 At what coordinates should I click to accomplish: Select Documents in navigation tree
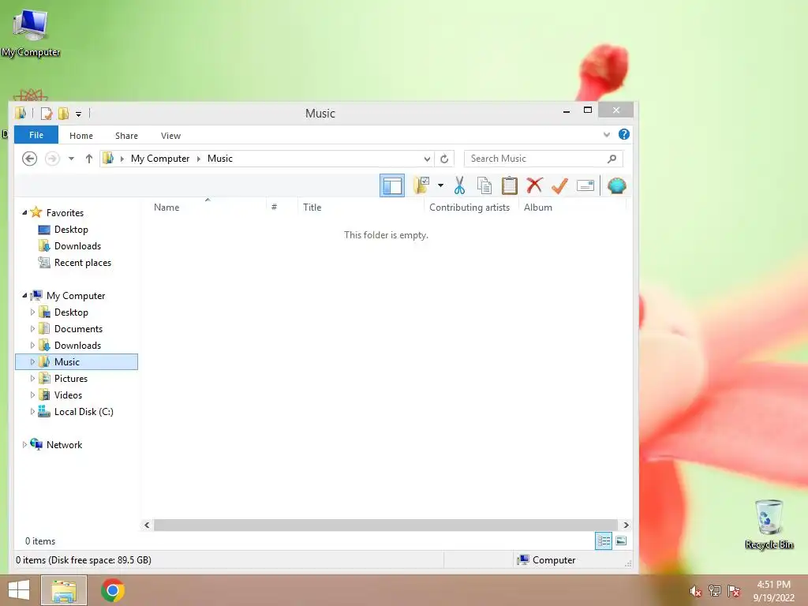coord(78,329)
